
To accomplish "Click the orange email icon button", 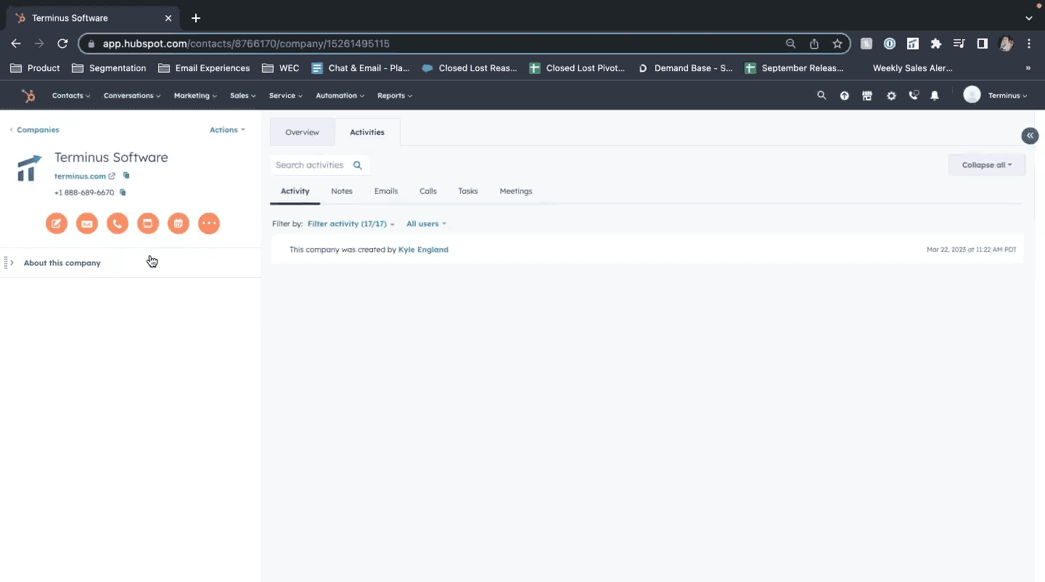I will point(87,224).
